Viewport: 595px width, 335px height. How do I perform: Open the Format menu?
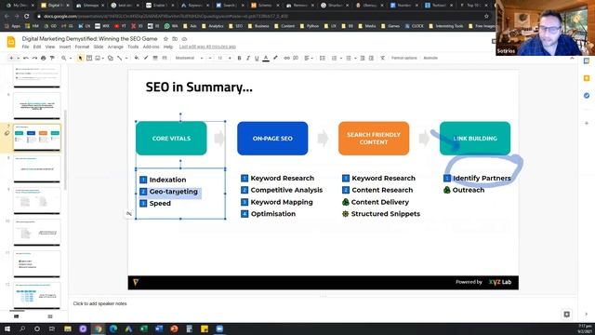(x=82, y=47)
